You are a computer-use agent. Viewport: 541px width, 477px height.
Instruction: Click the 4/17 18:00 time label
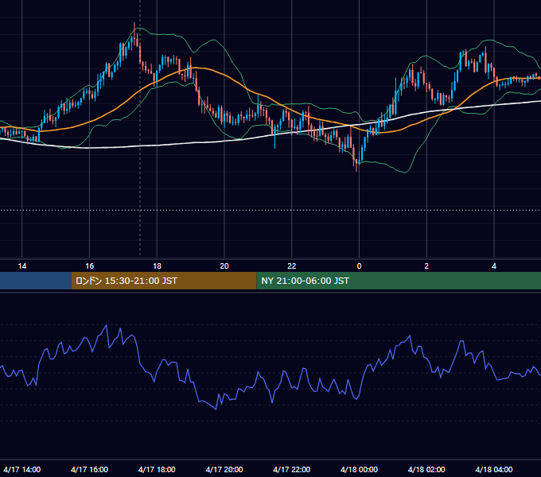(157, 469)
